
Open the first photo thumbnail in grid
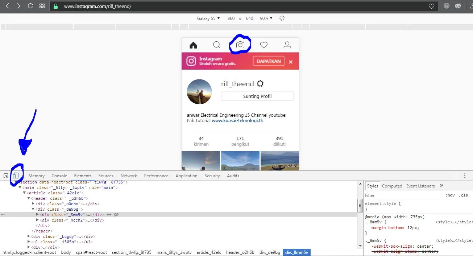pos(200,161)
